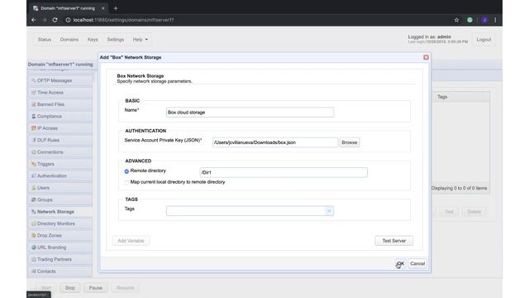This screenshot has height=298, width=529.
Task: Click the Stop domain button
Action: click(x=69, y=288)
